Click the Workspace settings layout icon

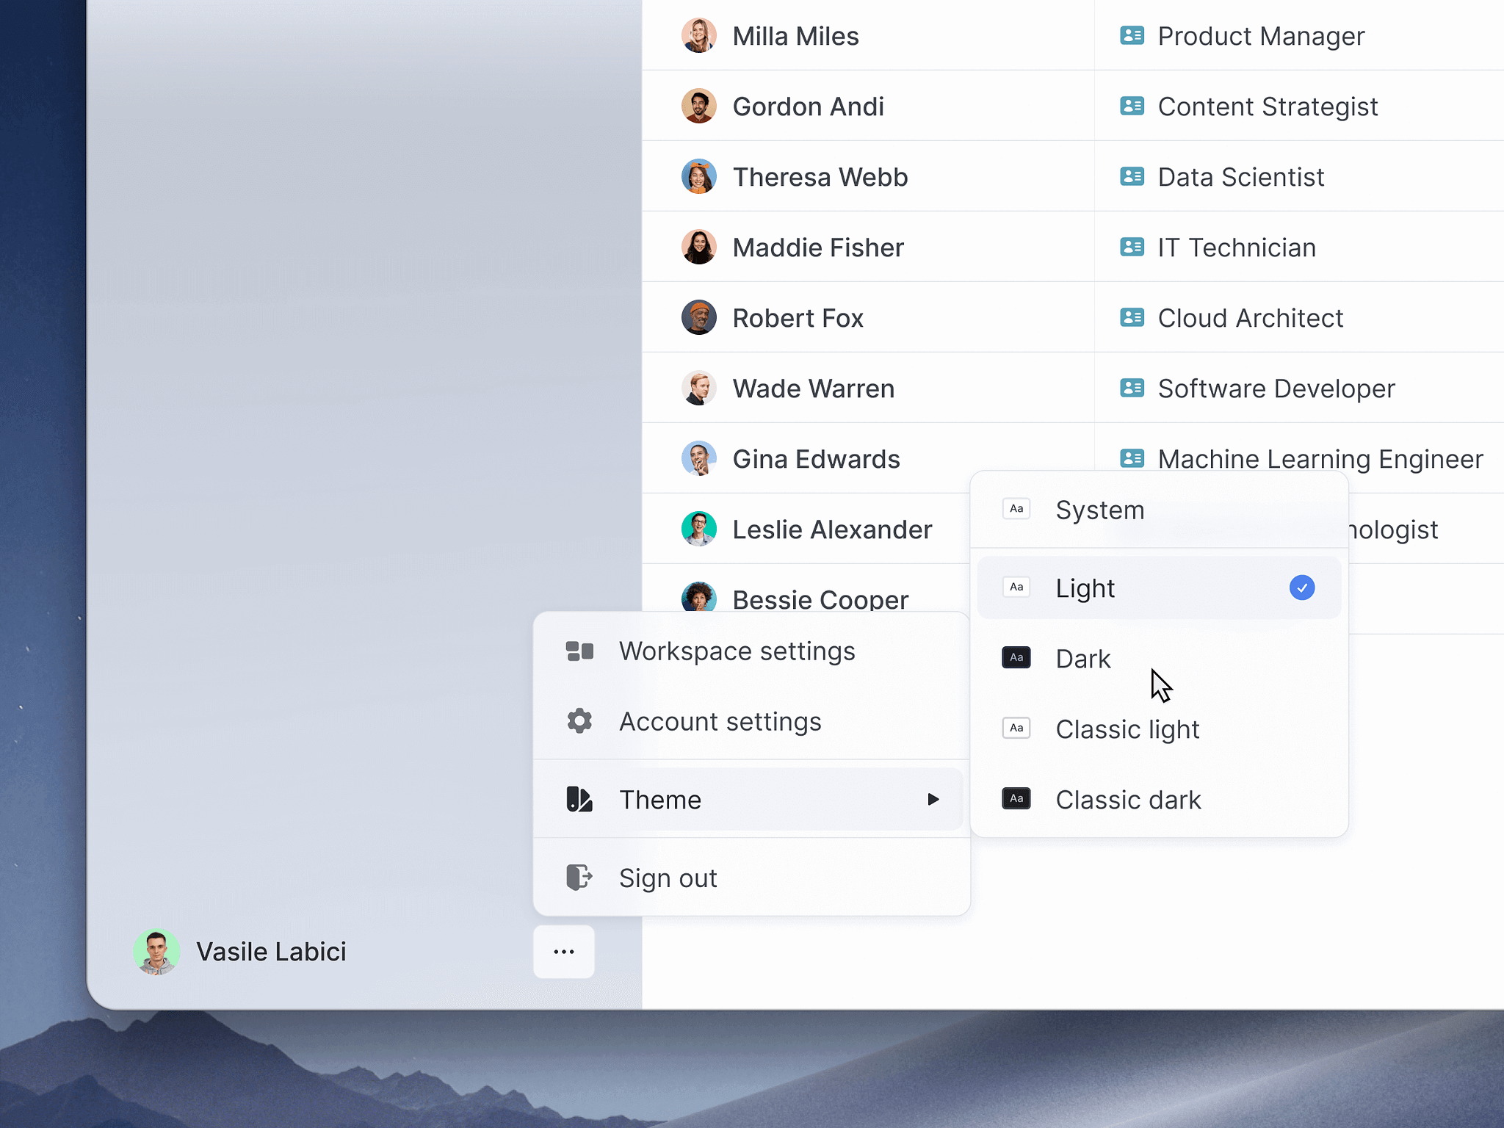pyautogui.click(x=579, y=651)
